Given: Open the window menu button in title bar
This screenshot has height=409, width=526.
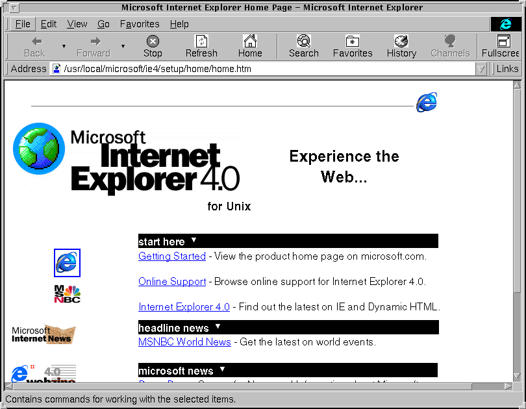Looking at the screenshot, I should [14, 7].
